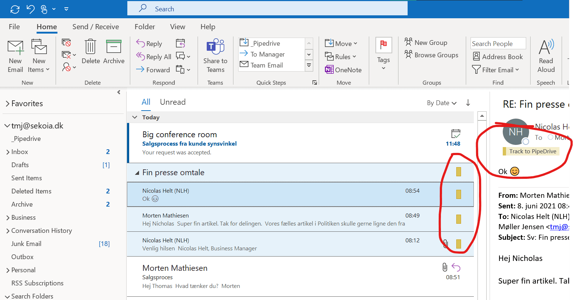Run the Team Email quick step
This screenshot has height=300, width=573.
pyautogui.click(x=271, y=65)
